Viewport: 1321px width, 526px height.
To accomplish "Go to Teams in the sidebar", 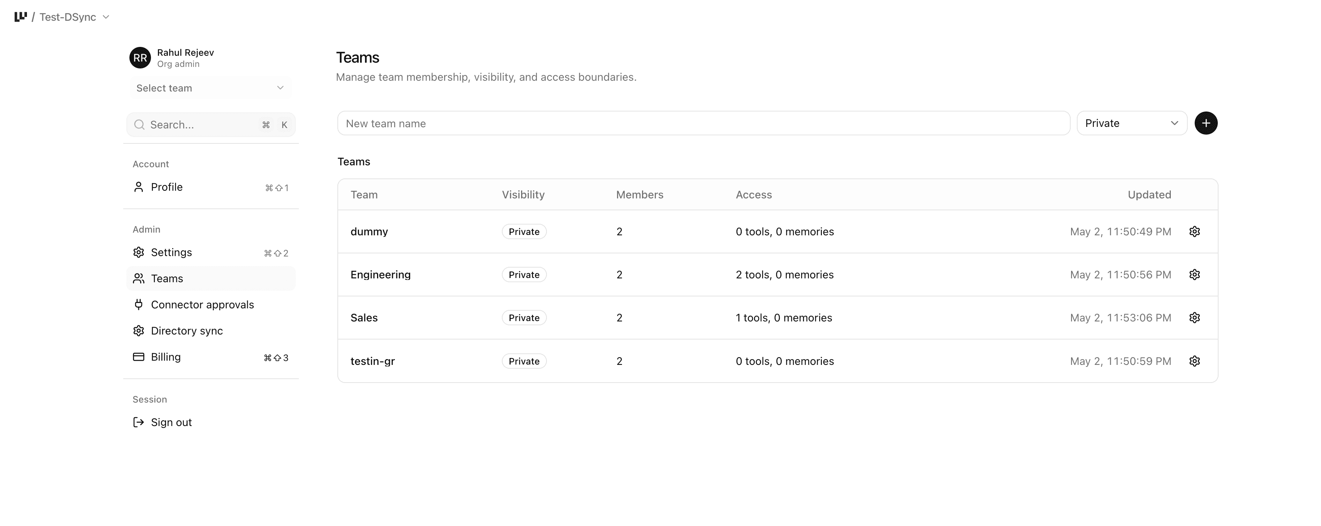I will click(211, 279).
